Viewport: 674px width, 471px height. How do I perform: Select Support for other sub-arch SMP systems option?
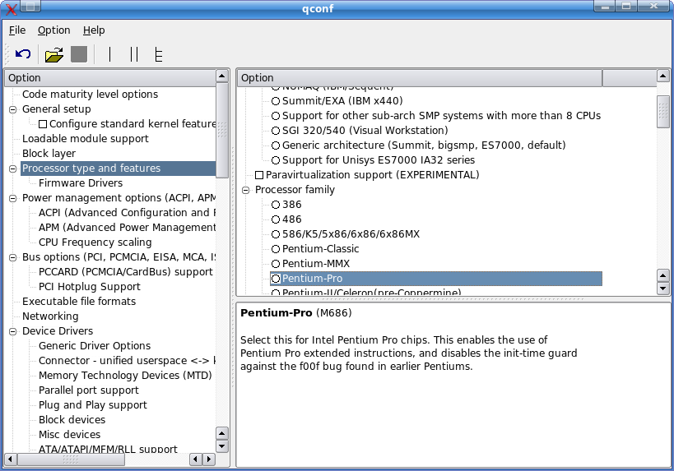[276, 116]
